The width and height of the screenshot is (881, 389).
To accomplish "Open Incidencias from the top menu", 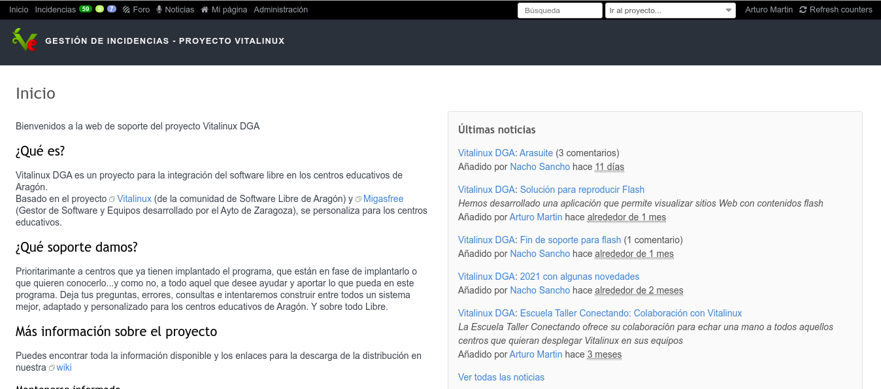I will coord(56,10).
